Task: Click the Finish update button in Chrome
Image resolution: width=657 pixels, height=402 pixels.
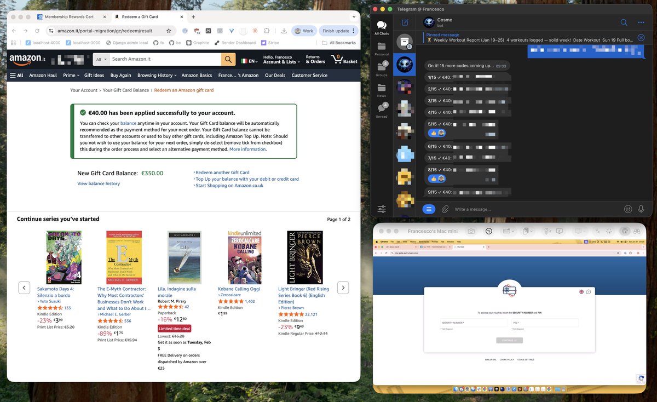Action: tap(339, 31)
